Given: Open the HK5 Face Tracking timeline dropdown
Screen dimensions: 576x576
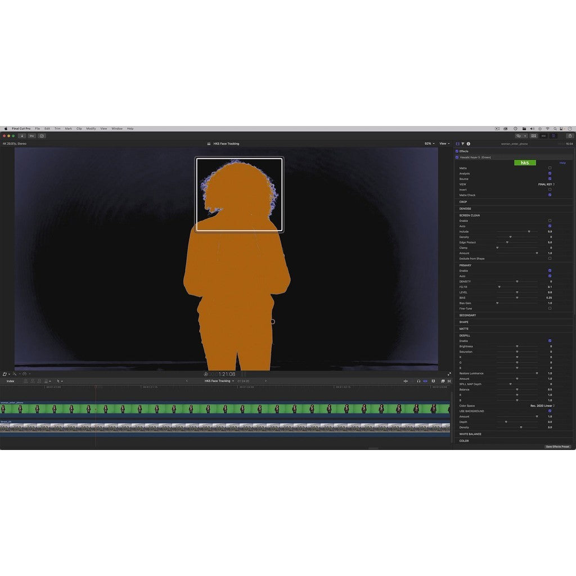Looking at the screenshot, I should (x=219, y=381).
